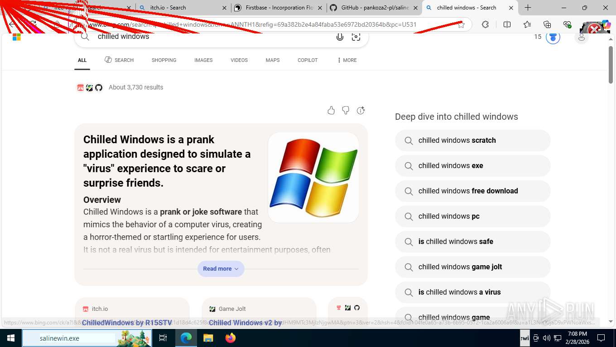Open a new browser tab
Image resolution: width=616 pixels, height=347 pixels.
(x=528, y=8)
